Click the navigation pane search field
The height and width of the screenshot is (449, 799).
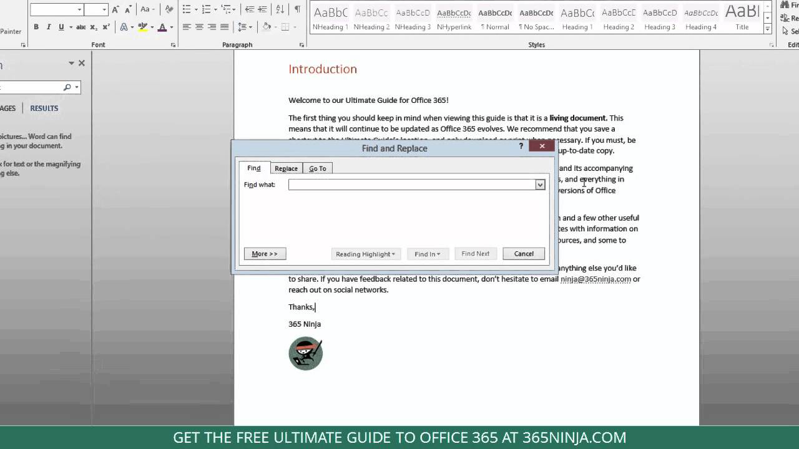click(30, 87)
